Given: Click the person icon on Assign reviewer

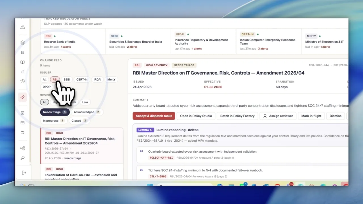Looking at the screenshot, I should 265,116.
